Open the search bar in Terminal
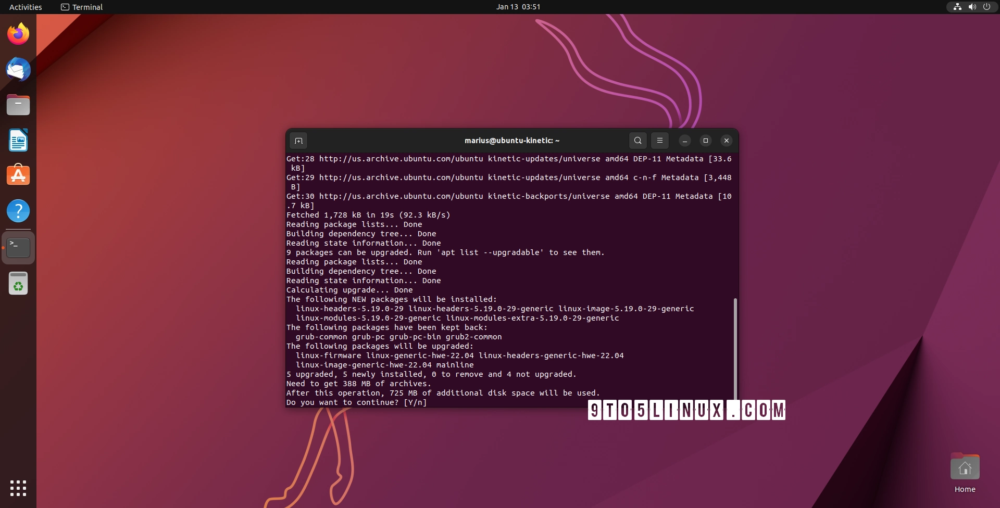 (x=637, y=141)
